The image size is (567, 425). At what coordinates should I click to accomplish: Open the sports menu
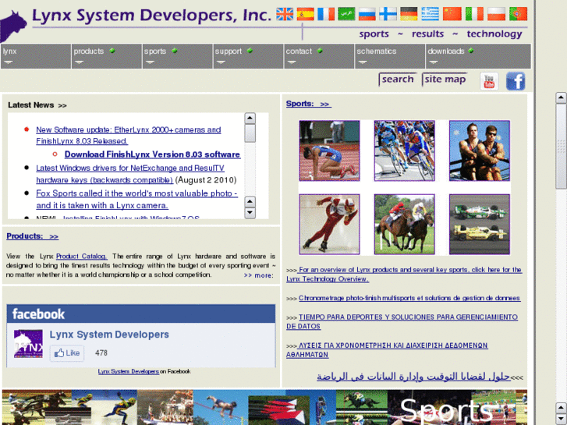[x=177, y=56]
